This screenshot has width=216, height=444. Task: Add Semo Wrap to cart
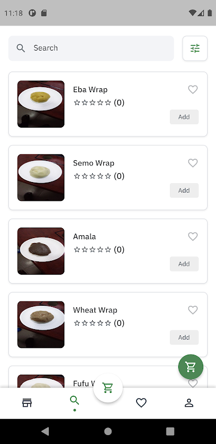pos(184,190)
